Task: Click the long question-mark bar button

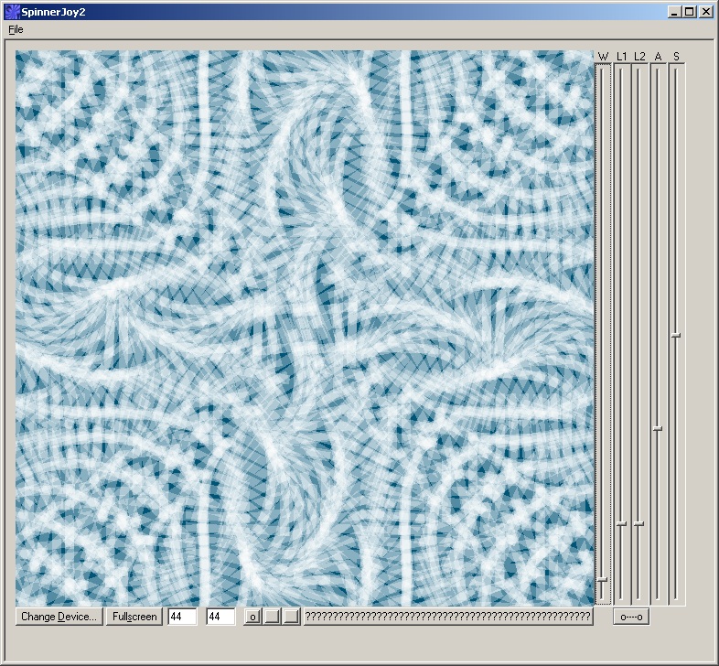Action: coord(447,617)
